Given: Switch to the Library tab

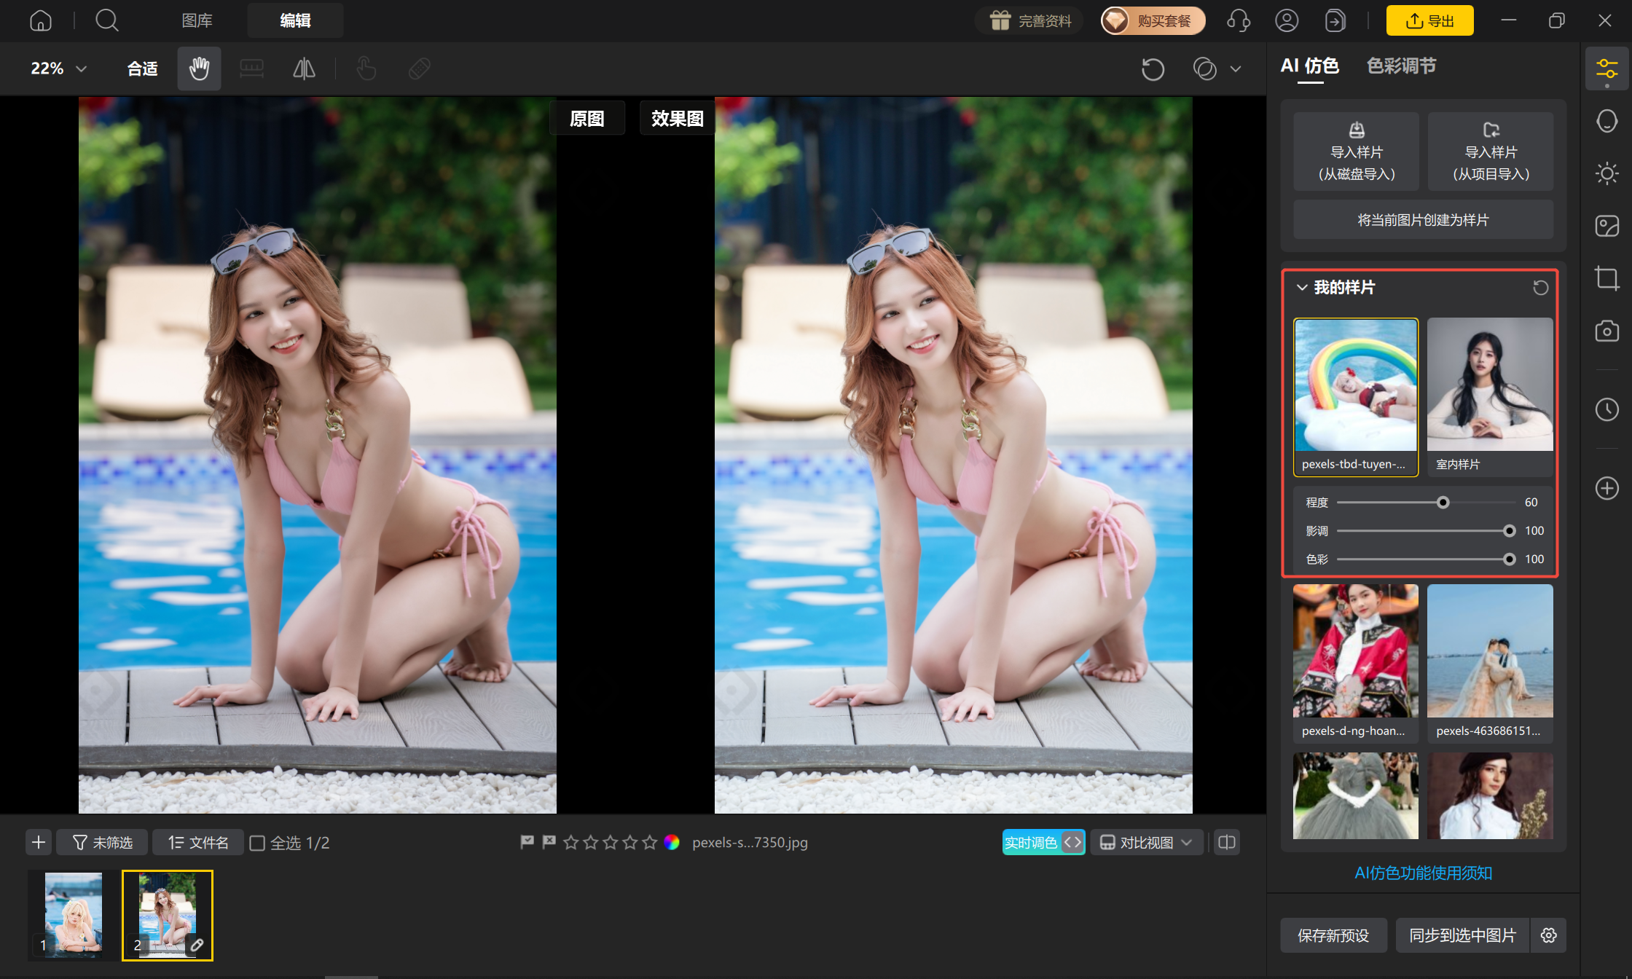Looking at the screenshot, I should (x=197, y=20).
